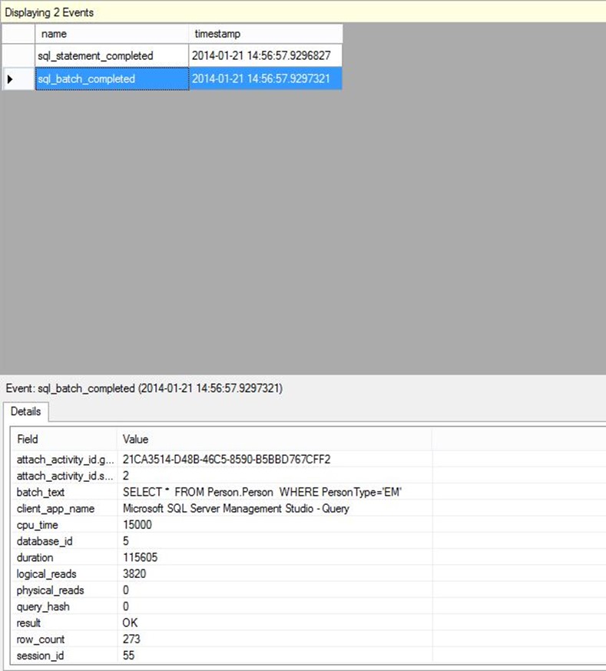Sort by the name column header
This screenshot has height=671, width=606.
click(x=111, y=34)
